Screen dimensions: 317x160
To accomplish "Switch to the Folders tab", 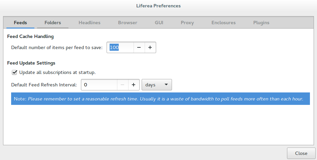I will tap(53, 23).
